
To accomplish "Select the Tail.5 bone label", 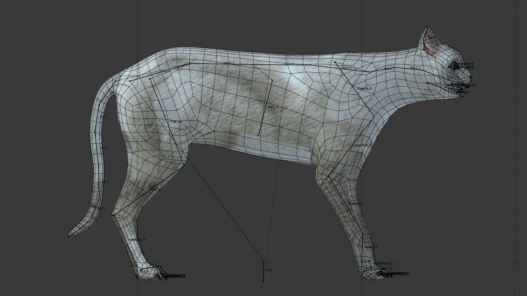I will point(102,209).
